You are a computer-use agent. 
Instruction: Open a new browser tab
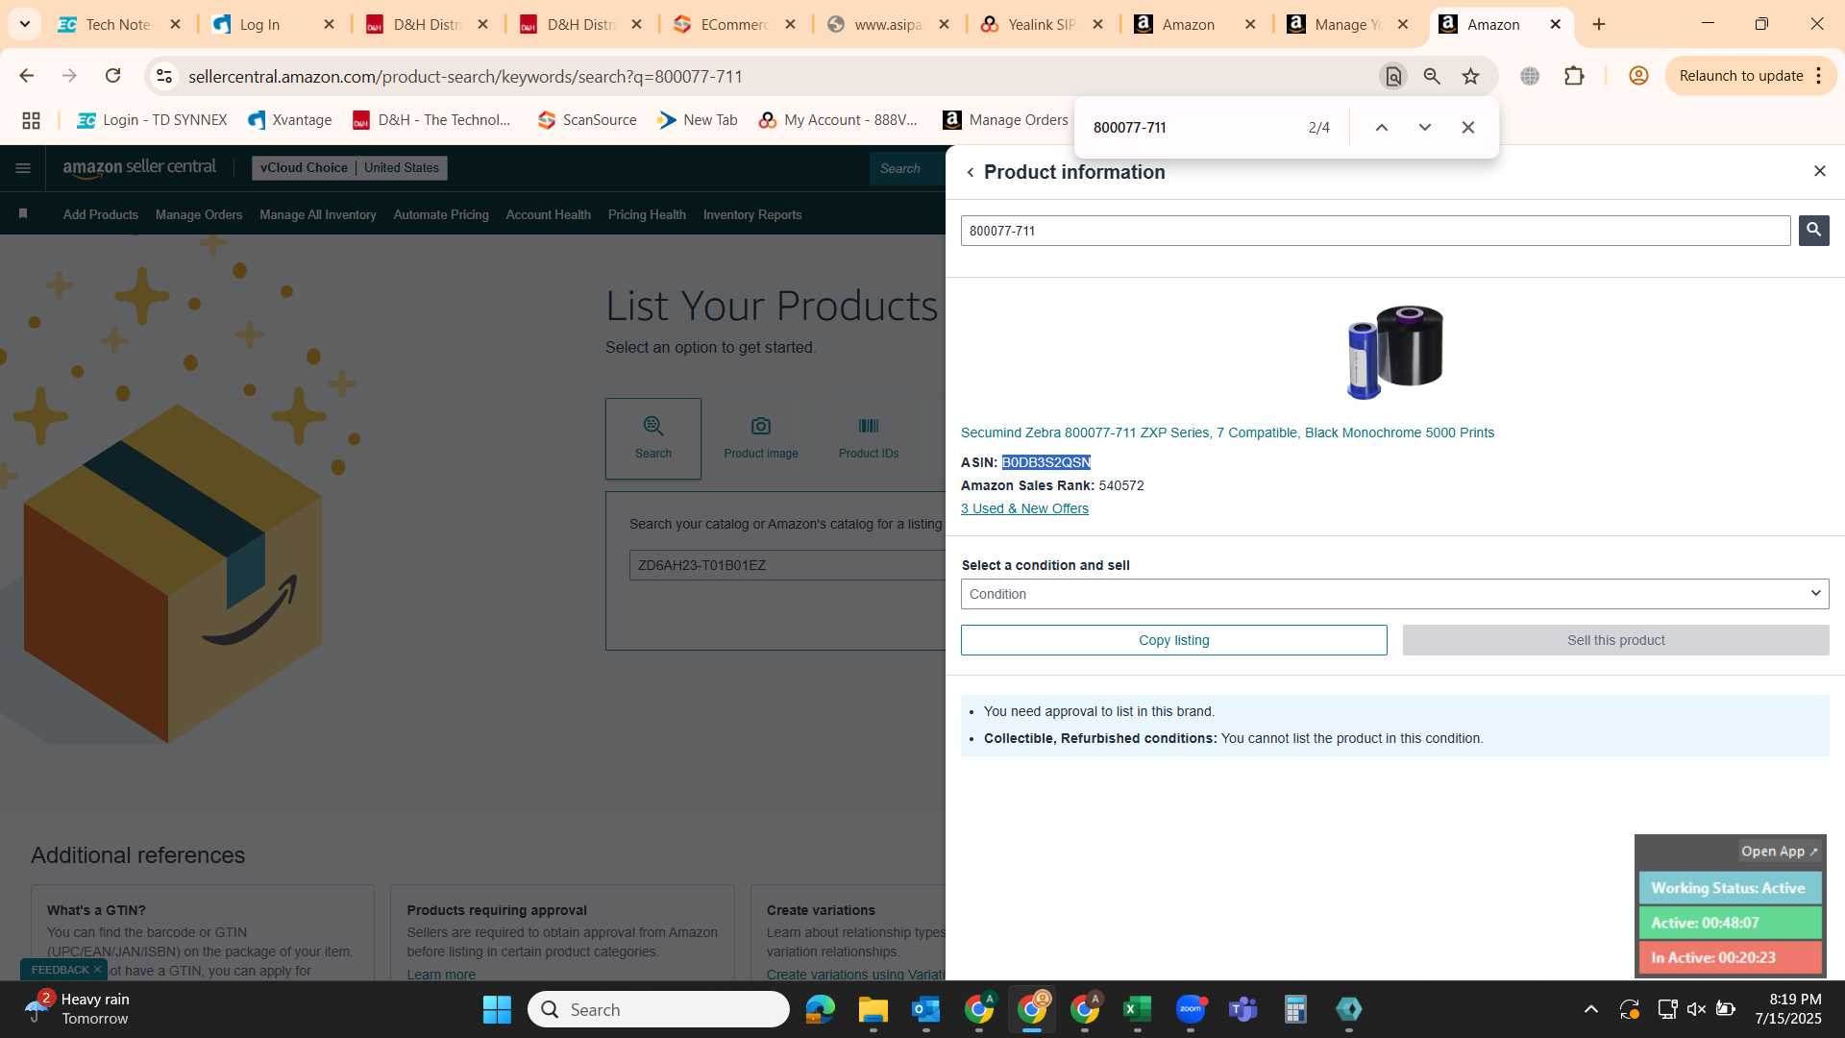click(1599, 24)
